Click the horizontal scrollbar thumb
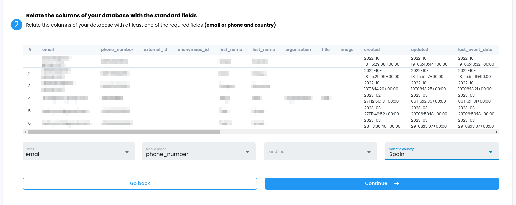The height and width of the screenshot is (205, 516). [x=123, y=132]
